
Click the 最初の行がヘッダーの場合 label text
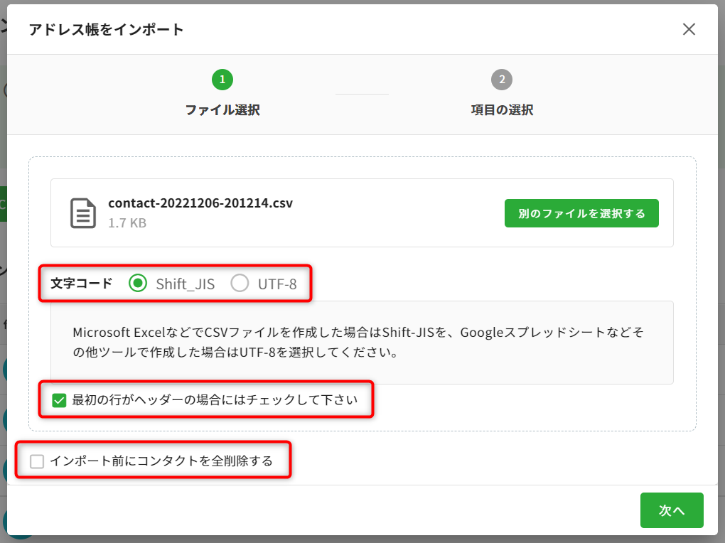[x=215, y=400]
